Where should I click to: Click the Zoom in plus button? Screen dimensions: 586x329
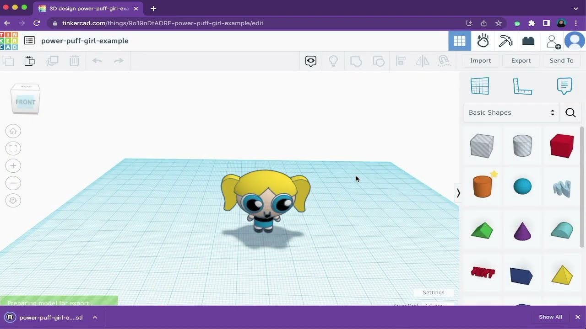13,166
